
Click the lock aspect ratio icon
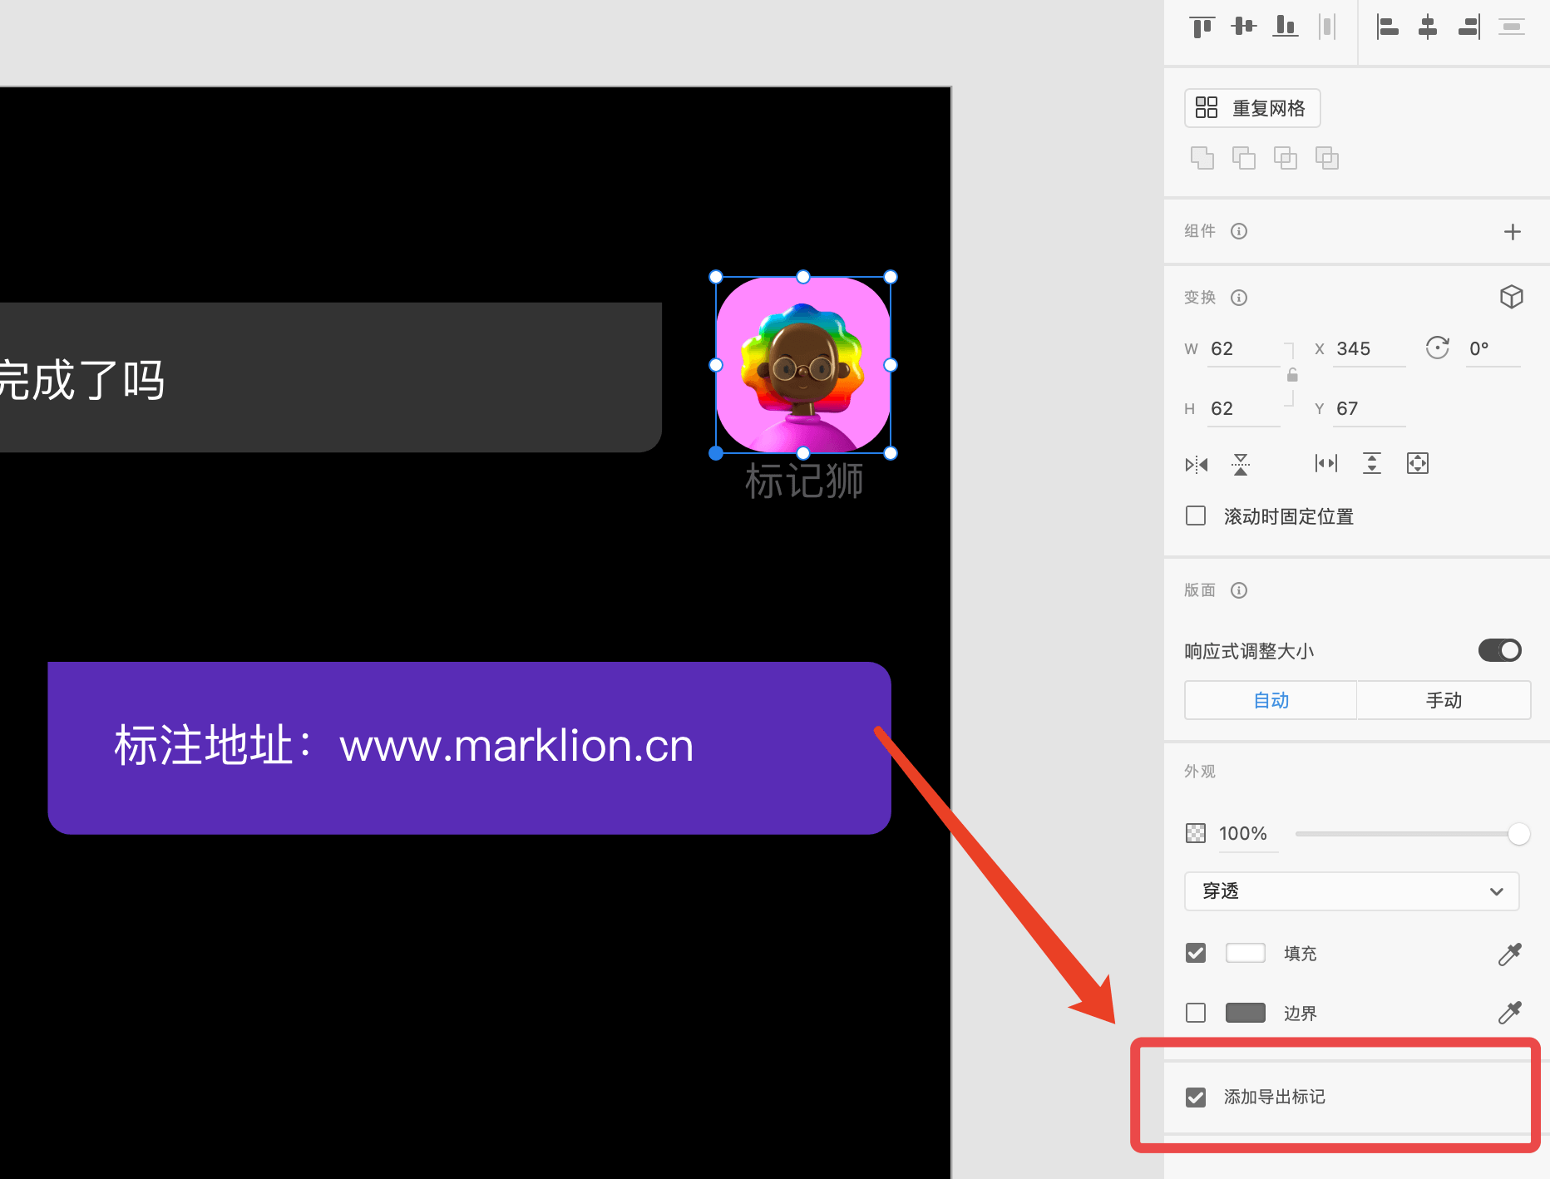(1292, 376)
